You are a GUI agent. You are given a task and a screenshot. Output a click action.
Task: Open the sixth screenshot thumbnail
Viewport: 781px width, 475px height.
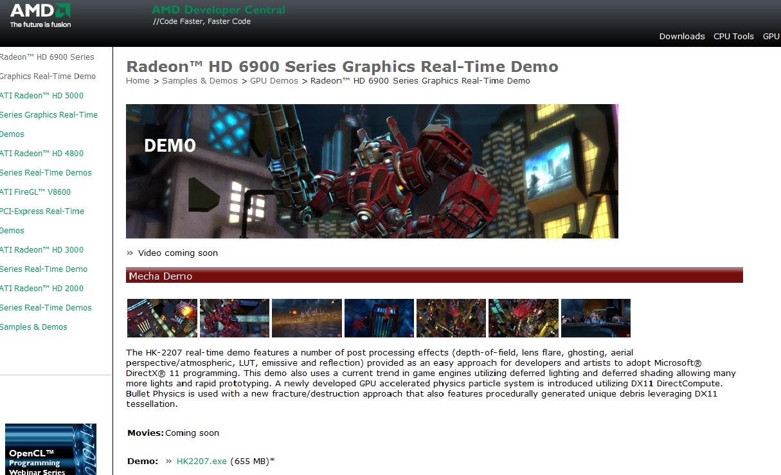tap(523, 318)
